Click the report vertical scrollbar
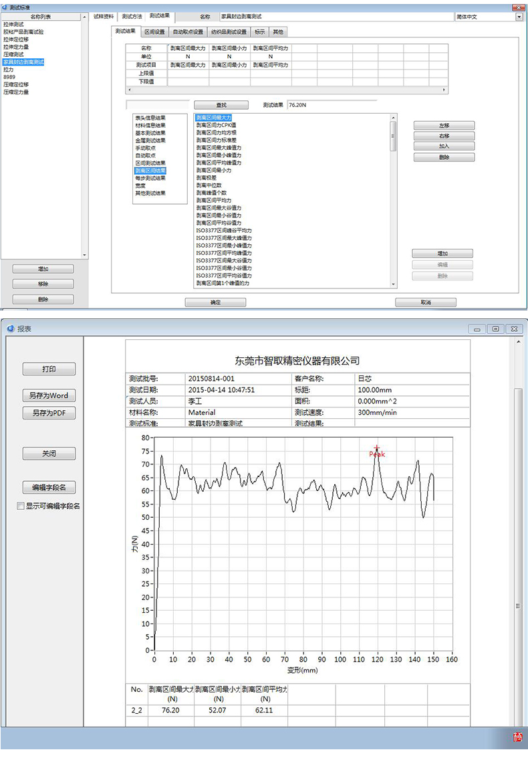The height and width of the screenshot is (758, 528). 518,535
